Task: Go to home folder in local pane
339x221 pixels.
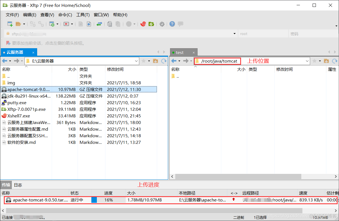Action: tap(155, 61)
